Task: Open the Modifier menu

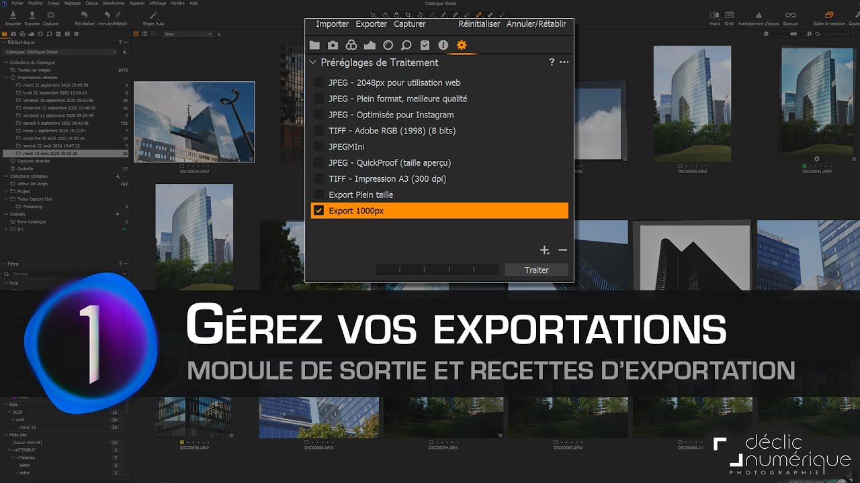Action: 36,3
